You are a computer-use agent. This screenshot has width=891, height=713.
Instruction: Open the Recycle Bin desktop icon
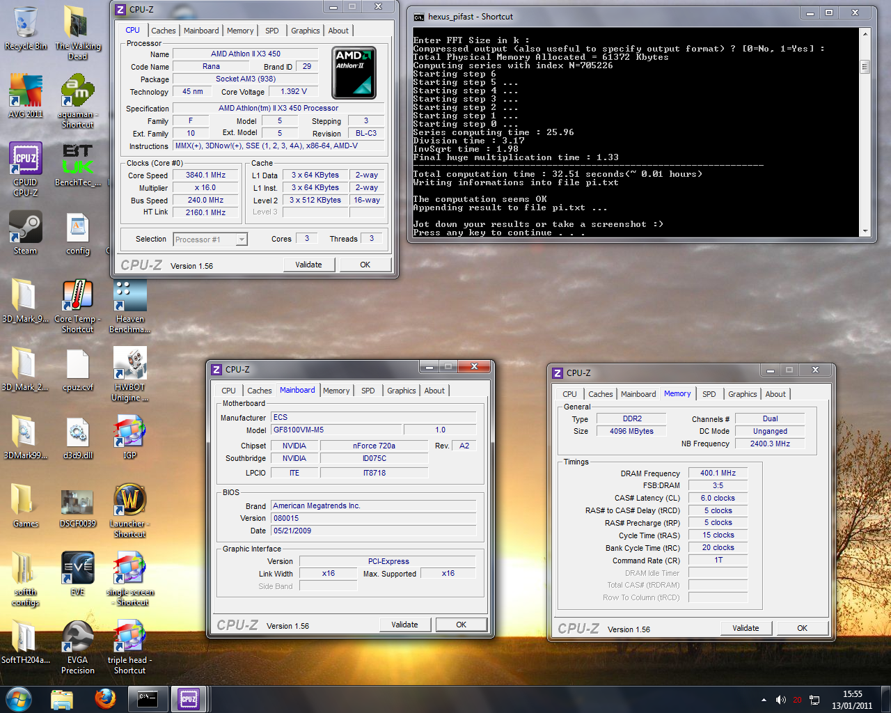25,28
